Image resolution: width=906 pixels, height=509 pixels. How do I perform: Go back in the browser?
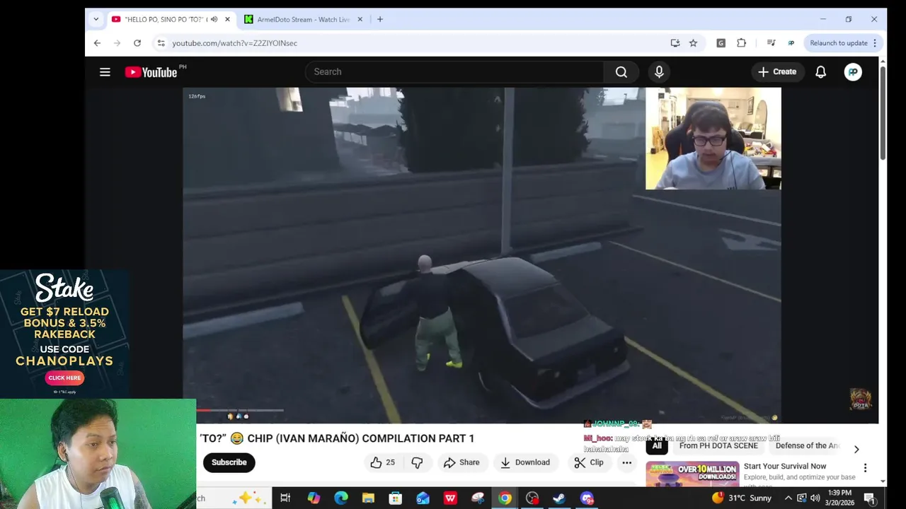click(x=98, y=43)
